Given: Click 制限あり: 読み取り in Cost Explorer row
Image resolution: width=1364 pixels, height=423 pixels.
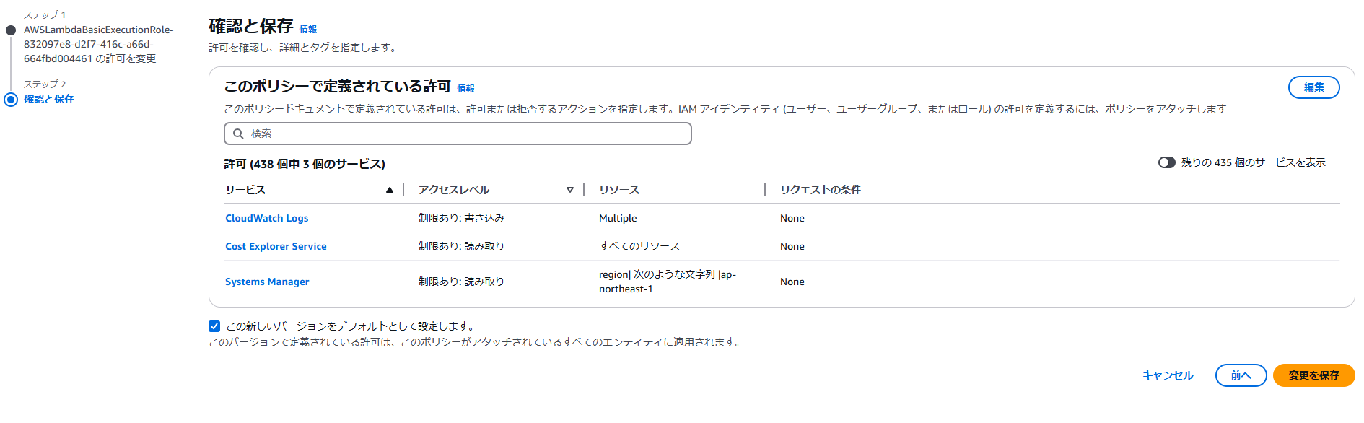Looking at the screenshot, I should [461, 246].
